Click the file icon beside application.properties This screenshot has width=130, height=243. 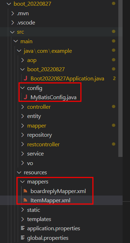pyautogui.click(x=23, y=228)
